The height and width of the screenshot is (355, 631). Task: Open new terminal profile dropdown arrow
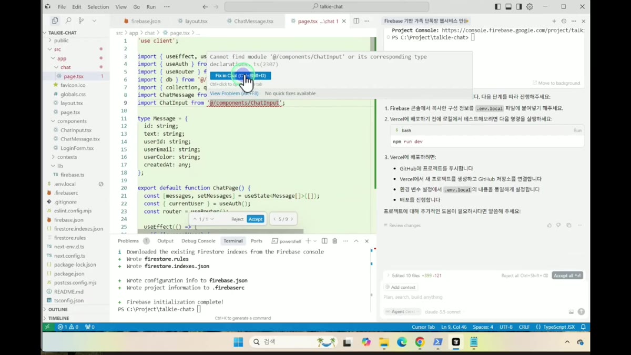click(315, 241)
